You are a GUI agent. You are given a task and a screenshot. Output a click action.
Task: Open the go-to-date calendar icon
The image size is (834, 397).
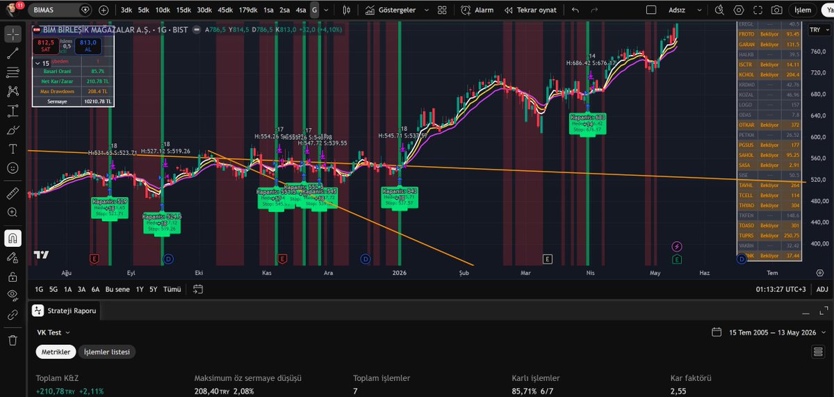tap(198, 289)
